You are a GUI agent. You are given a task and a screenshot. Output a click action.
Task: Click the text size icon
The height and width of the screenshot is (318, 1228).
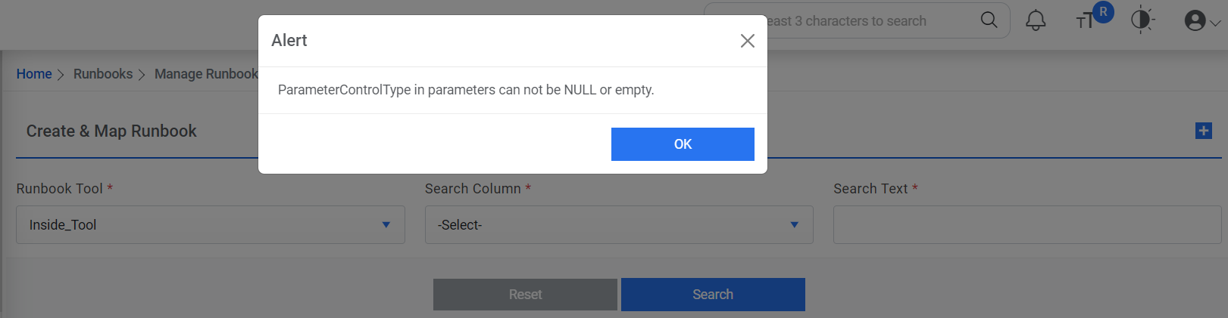pyautogui.click(x=1085, y=21)
